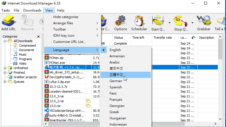Expand the Finished tree node

pos(5,73)
